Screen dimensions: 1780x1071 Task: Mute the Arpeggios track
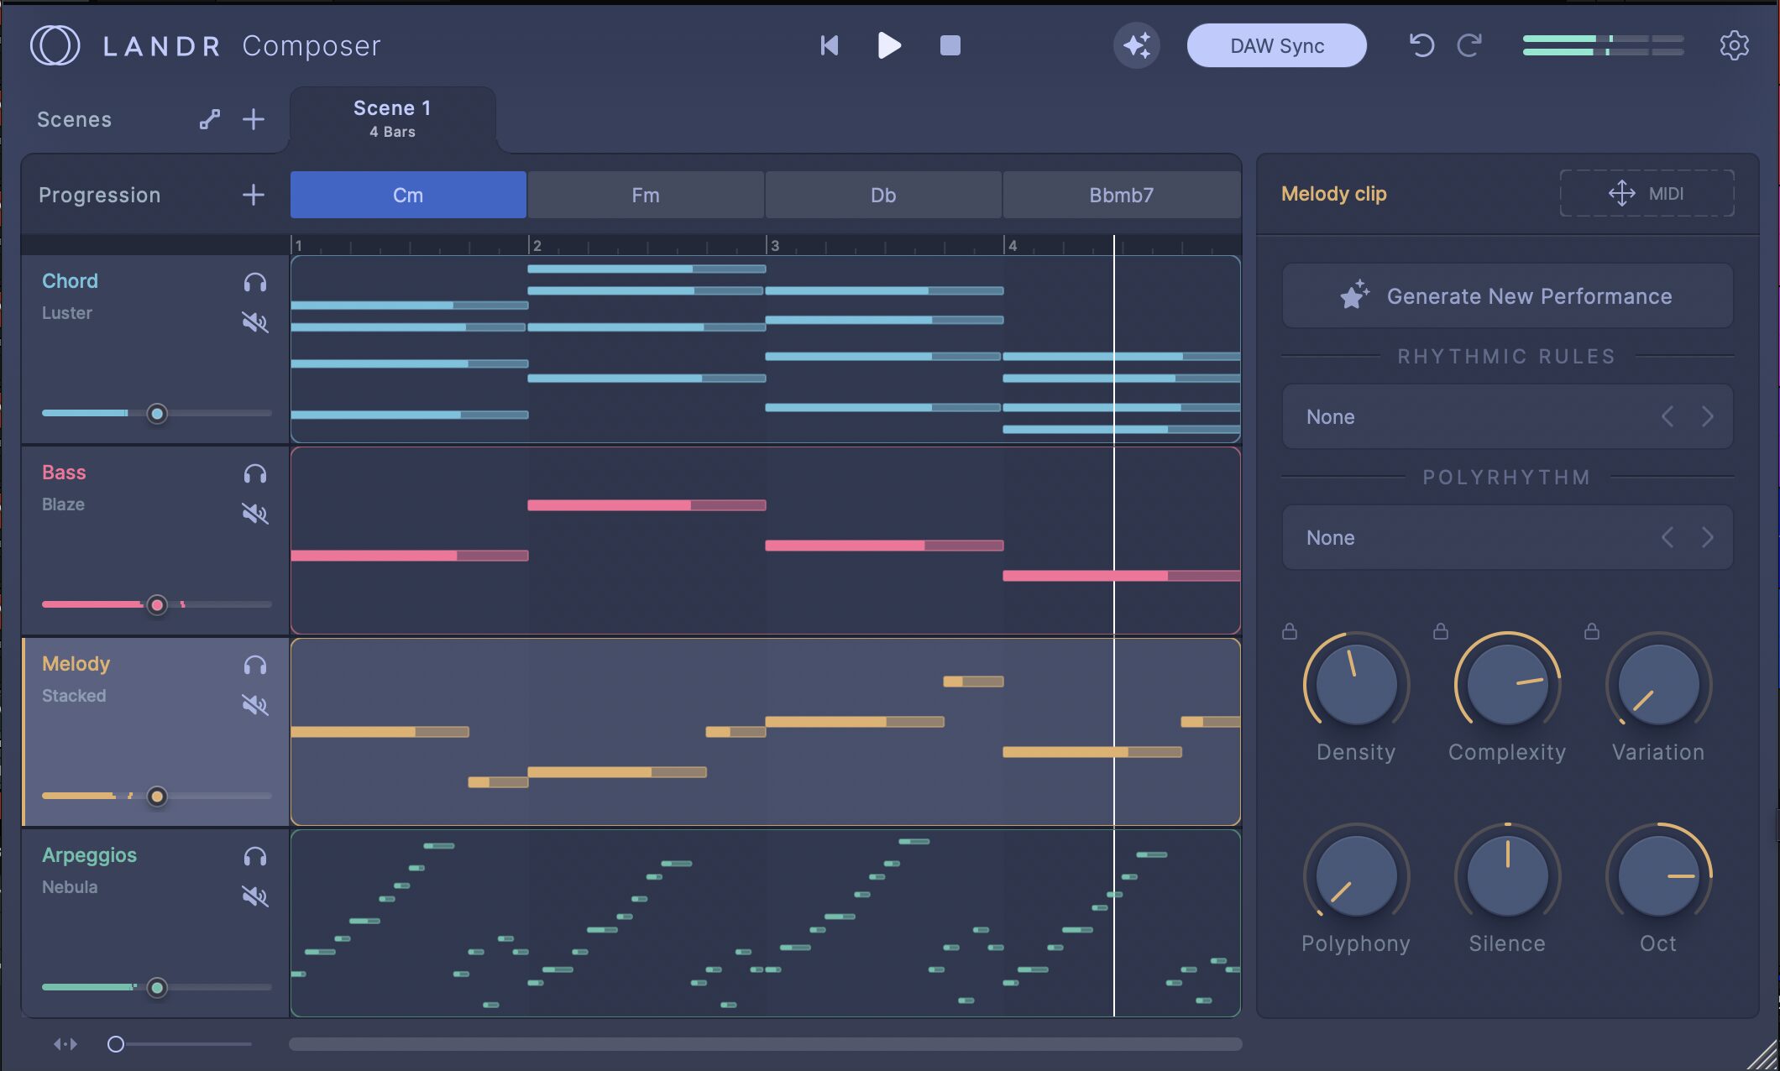[x=255, y=896]
